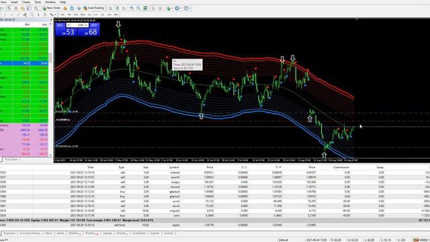Open the Charts menu
The image size is (430, 242).
(26, 2)
